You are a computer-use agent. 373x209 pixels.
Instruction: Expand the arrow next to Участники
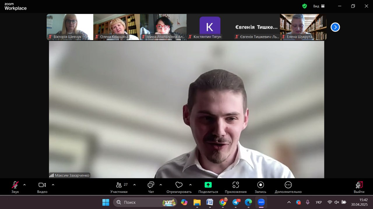pyautogui.click(x=134, y=185)
